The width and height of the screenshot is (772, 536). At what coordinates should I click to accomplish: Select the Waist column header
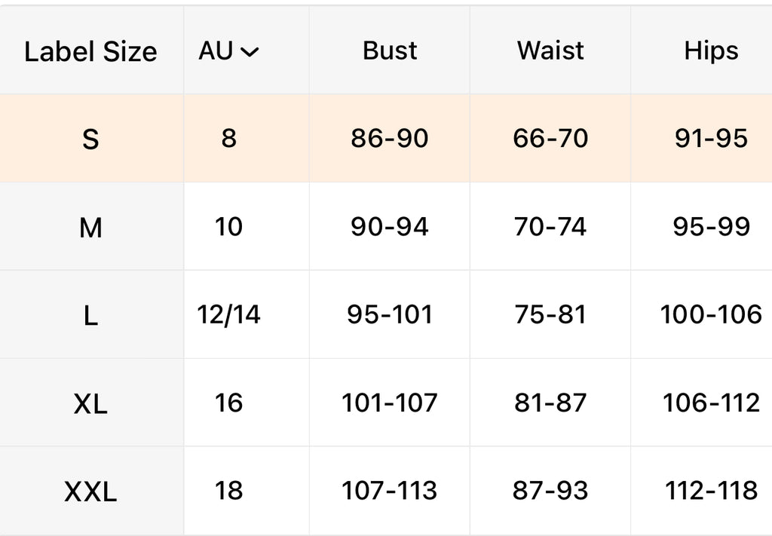(x=550, y=51)
